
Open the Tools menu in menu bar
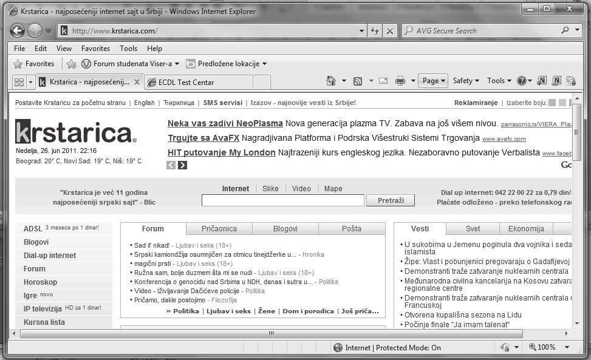pyautogui.click(x=129, y=48)
